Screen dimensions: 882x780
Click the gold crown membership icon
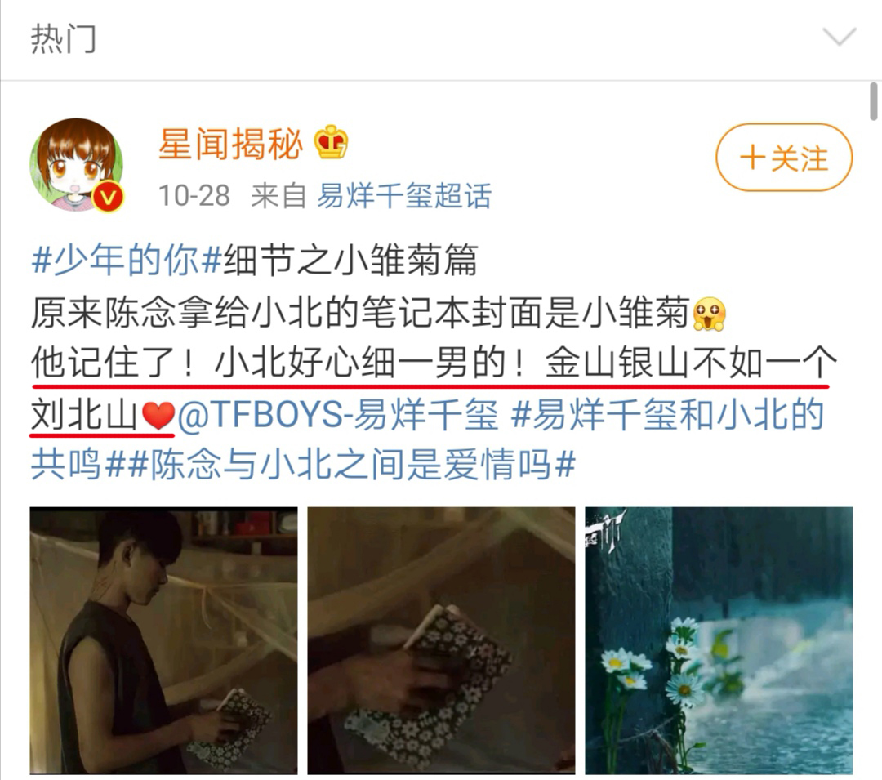(x=331, y=142)
